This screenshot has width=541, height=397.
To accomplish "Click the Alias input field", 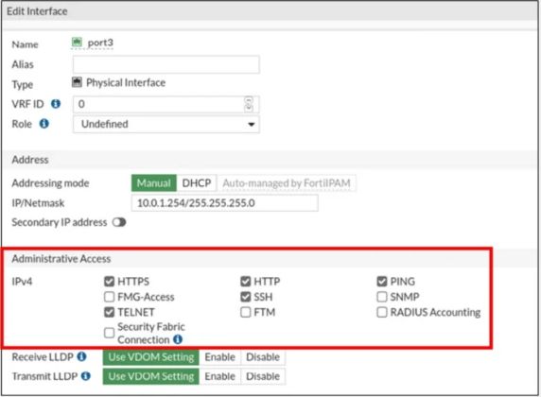I will pos(166,64).
